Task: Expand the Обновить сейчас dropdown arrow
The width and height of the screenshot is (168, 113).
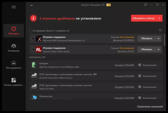Action: coord(159,18)
